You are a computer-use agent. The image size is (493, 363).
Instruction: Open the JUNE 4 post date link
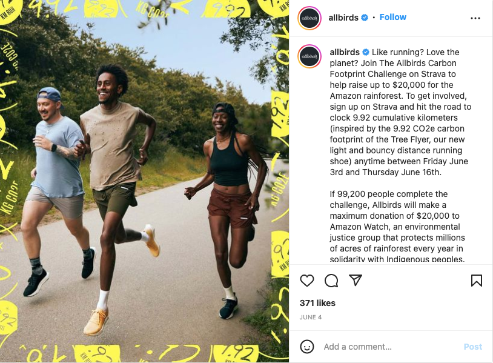pyautogui.click(x=311, y=317)
